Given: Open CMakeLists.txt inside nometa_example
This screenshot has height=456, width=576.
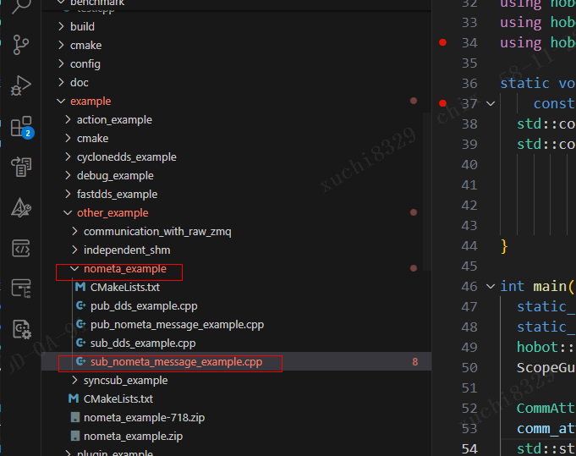Looking at the screenshot, I should 124,288.
